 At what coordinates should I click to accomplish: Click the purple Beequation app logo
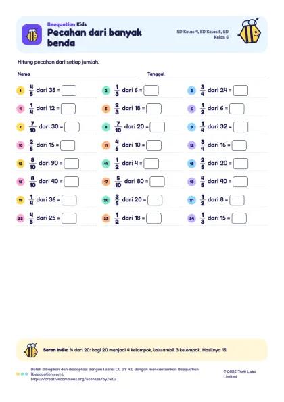point(32,34)
